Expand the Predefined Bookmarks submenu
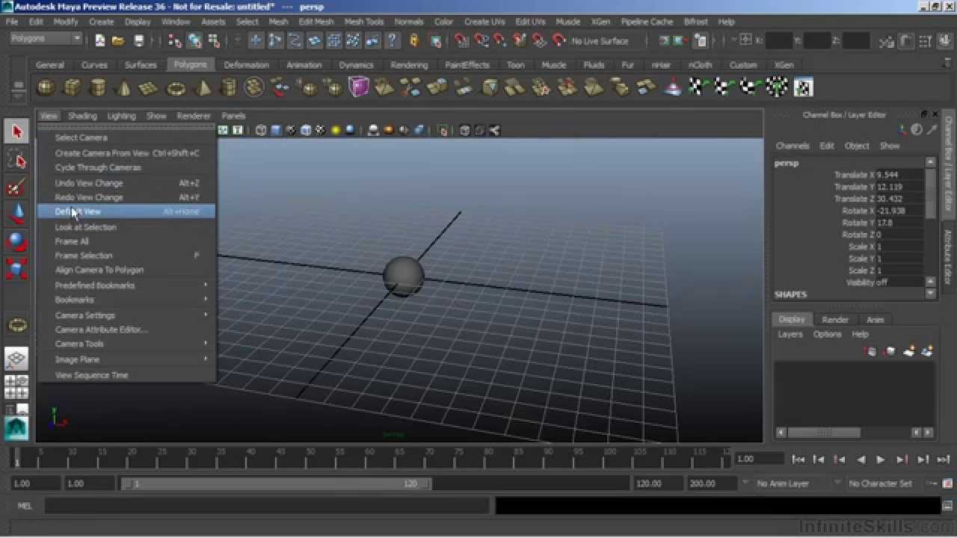Image resolution: width=957 pixels, height=538 pixels. coord(127,285)
